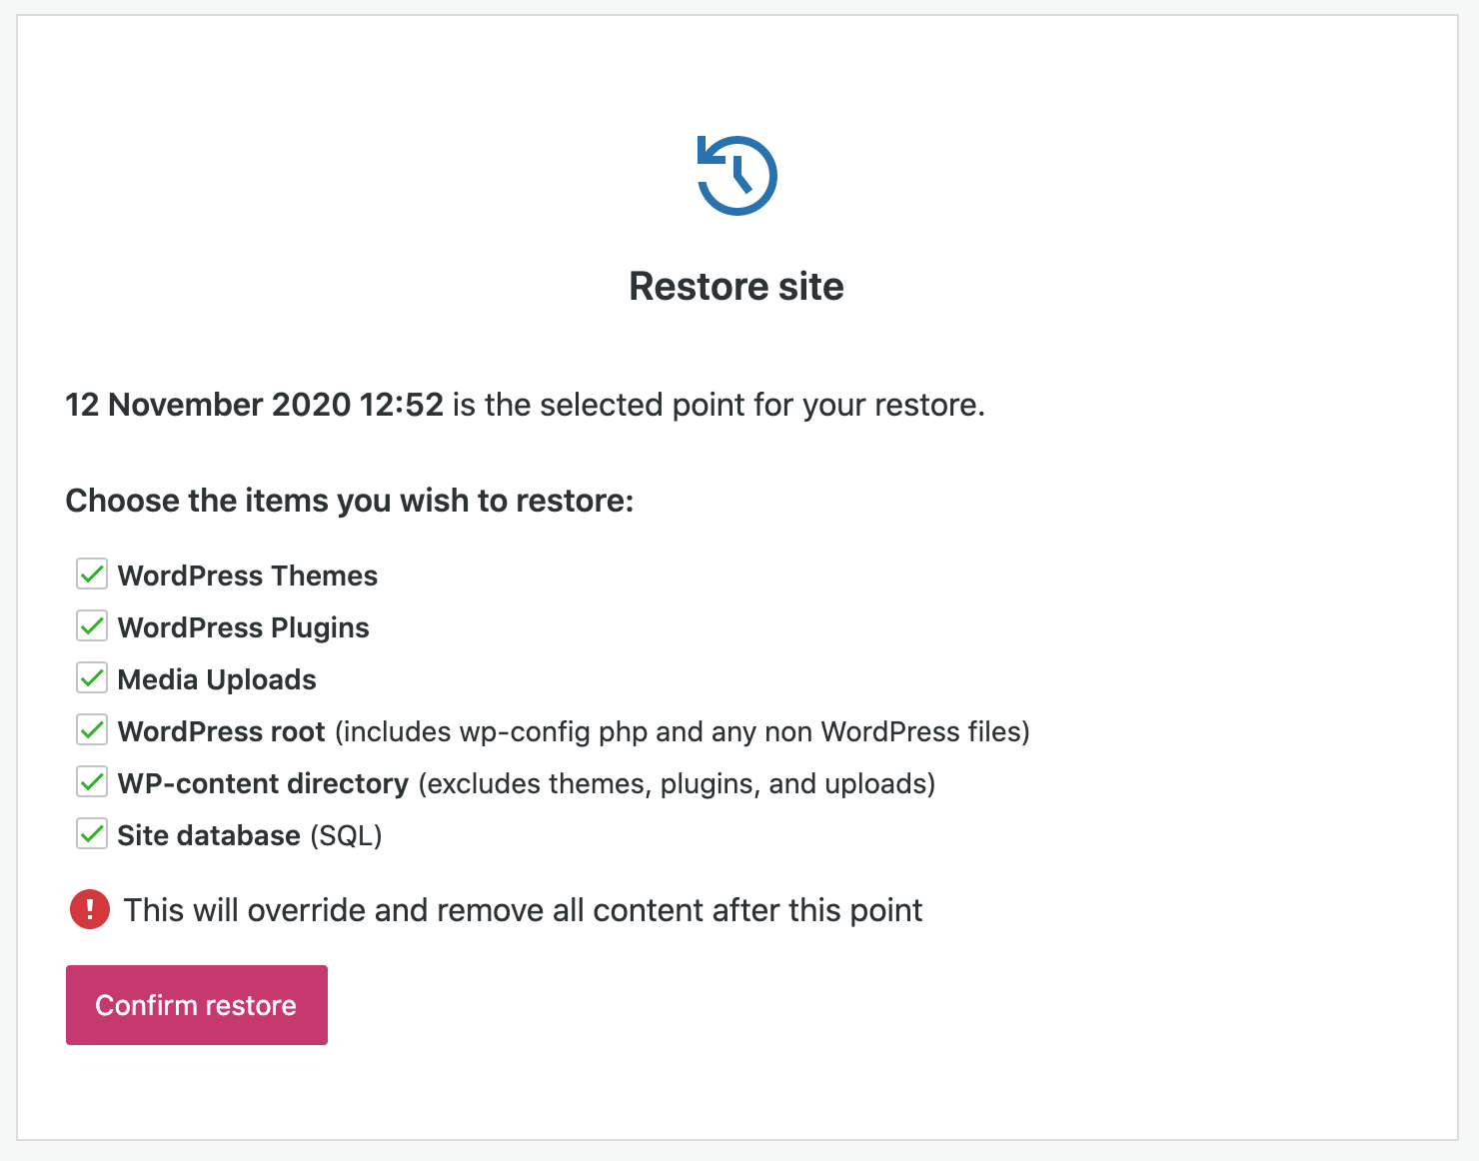Click the WordPress Plugins label
Viewport: 1479px width, 1161px height.
(243, 627)
